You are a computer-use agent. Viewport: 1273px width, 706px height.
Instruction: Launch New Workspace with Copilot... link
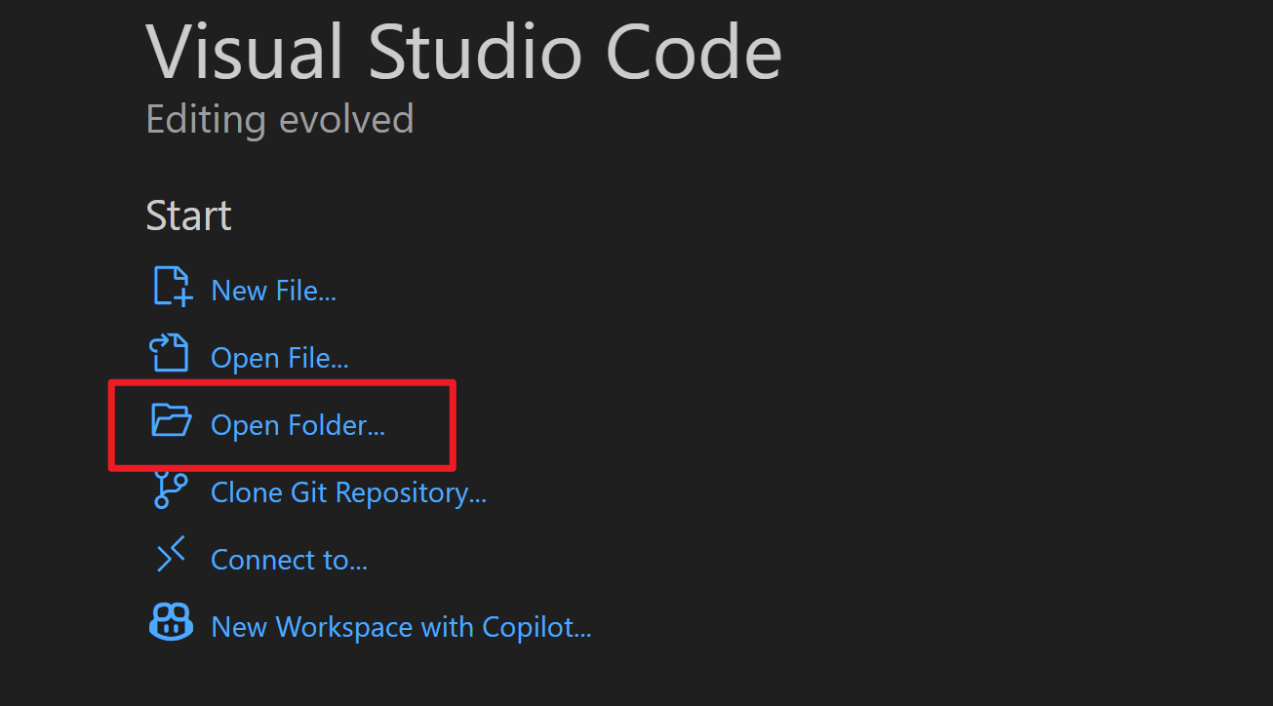[402, 627]
